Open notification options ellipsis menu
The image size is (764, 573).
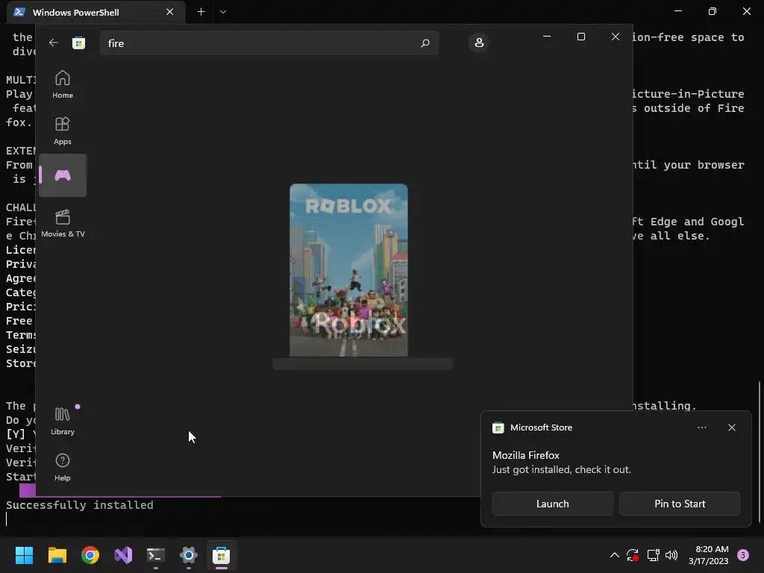(701, 428)
